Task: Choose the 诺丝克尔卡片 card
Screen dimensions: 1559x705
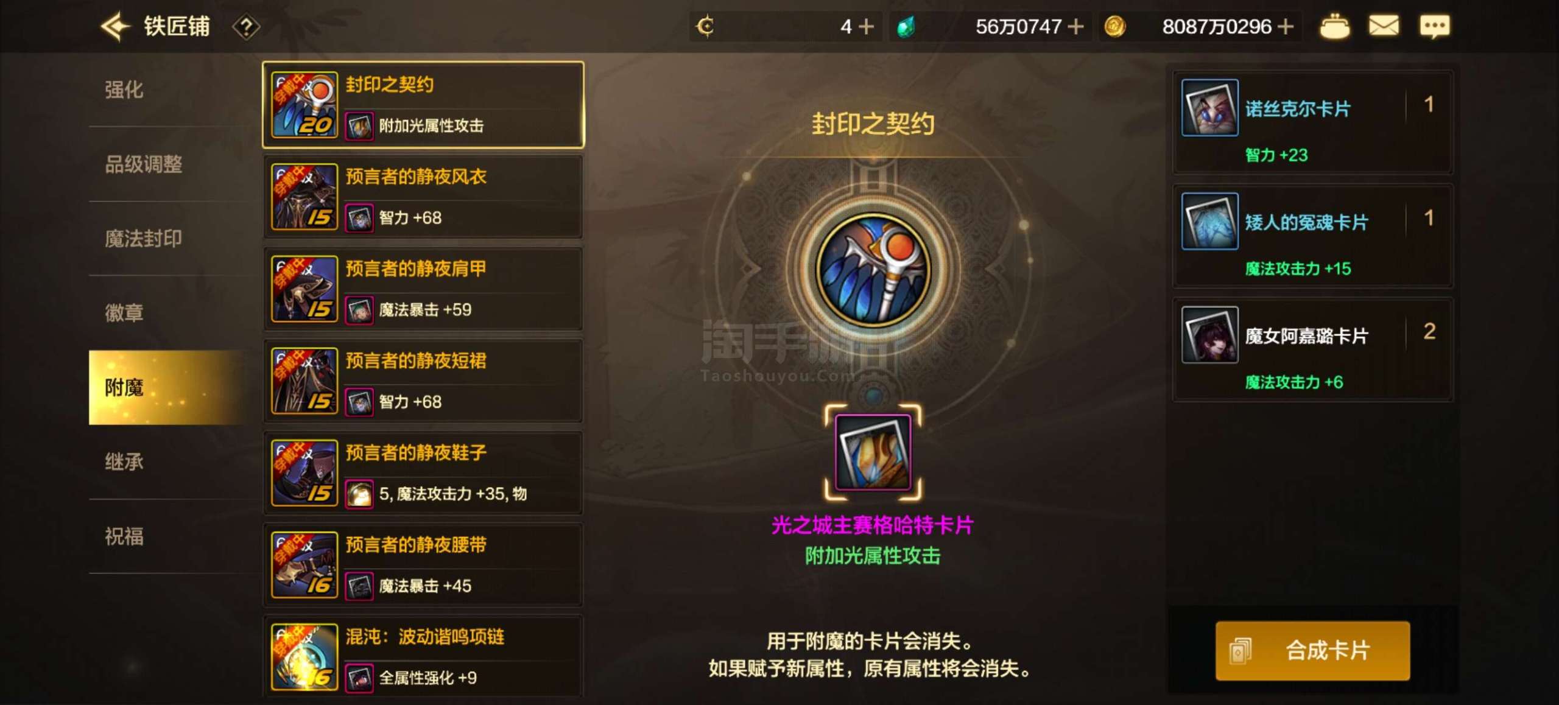Action: [1312, 122]
